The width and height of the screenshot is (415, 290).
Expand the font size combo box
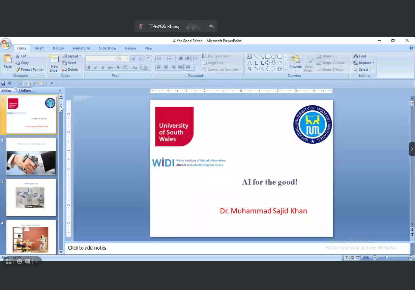coord(127,59)
